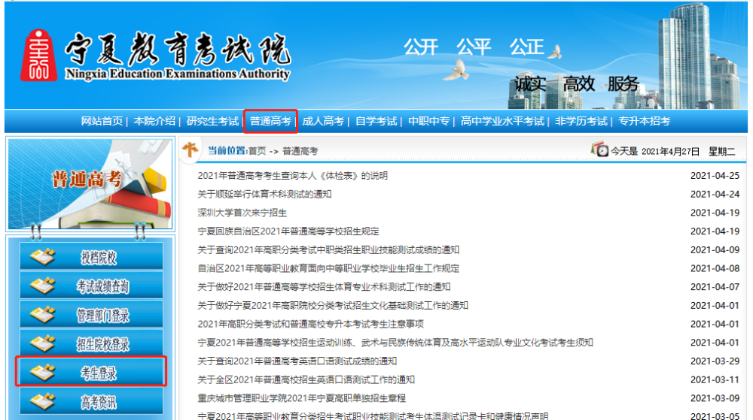753x420 pixels.
Task: Click the 考试成绩查询 sidebar button
Action: [x=91, y=286]
